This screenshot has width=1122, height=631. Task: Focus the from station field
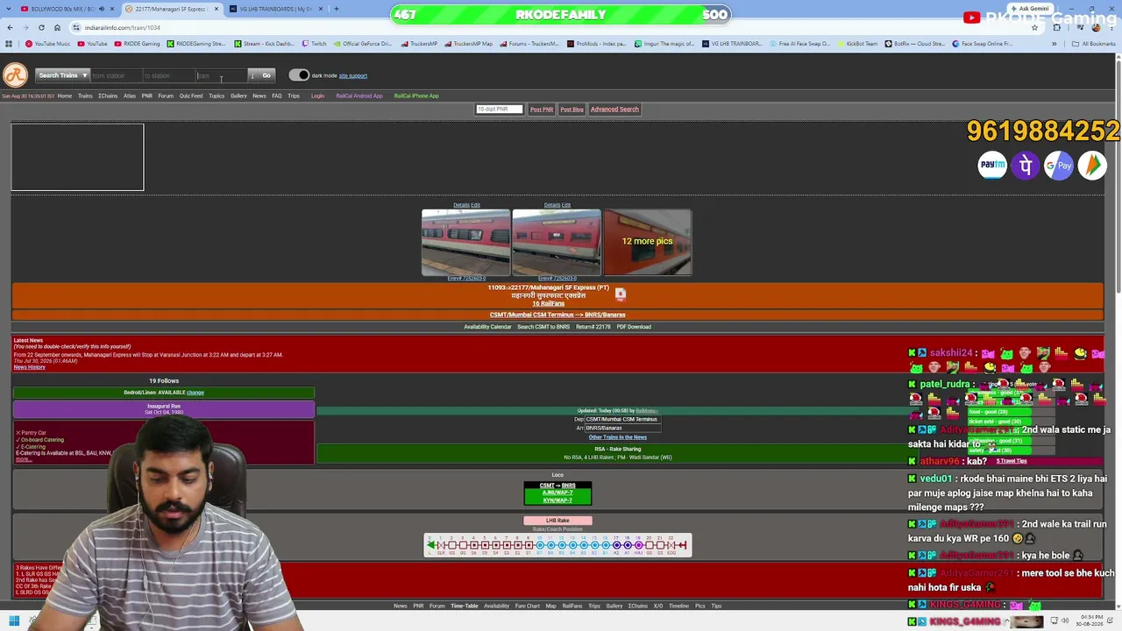click(x=115, y=75)
